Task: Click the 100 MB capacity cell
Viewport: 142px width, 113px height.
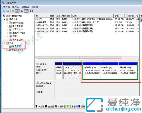Action: click(118, 22)
